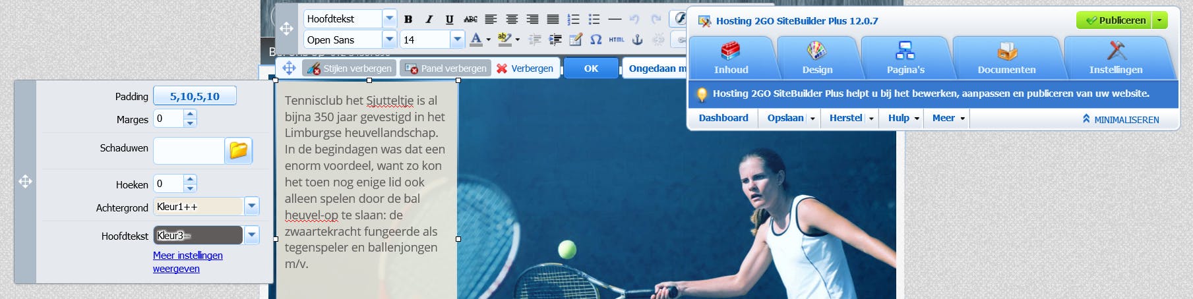Switch to Documenten tab
1193x299 pixels.
coord(1006,58)
